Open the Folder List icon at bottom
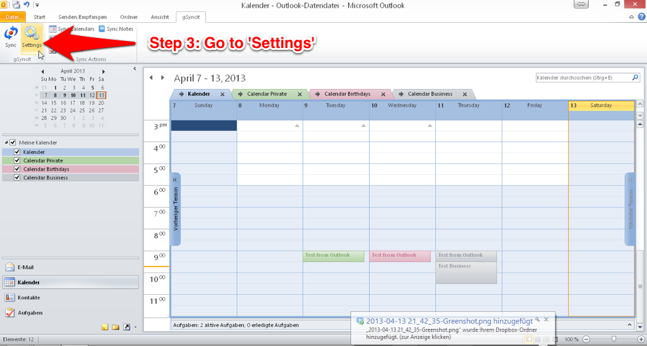Image resolution: width=647 pixels, height=346 pixels. [116, 327]
